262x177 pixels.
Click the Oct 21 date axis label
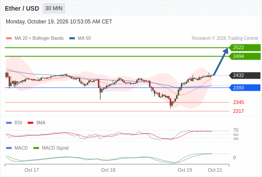(x=215, y=170)
